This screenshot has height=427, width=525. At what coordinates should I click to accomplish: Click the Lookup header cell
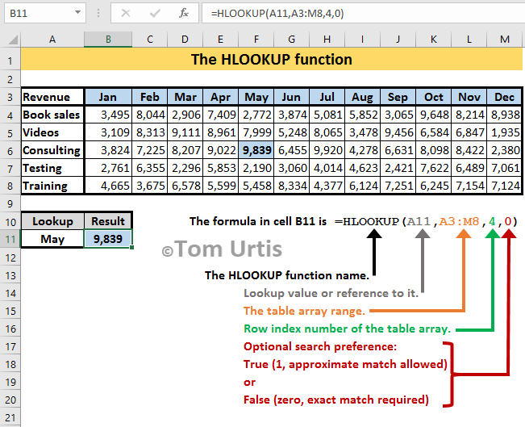pyautogui.click(x=52, y=221)
